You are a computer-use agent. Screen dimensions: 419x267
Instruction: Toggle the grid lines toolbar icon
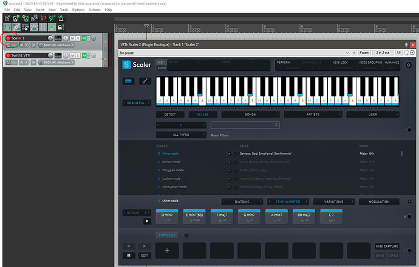[43, 27]
